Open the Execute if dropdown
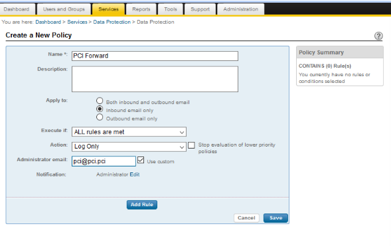Screen dimensions: 391x246 coord(129,132)
